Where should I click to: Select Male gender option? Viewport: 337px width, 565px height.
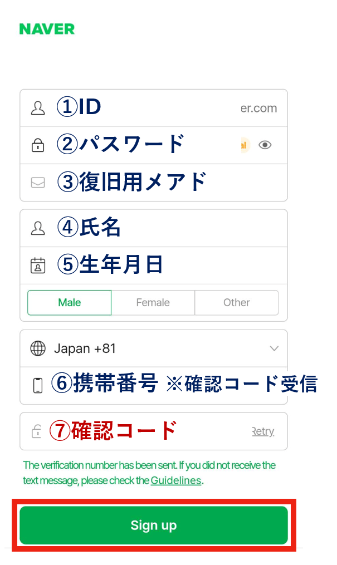(70, 303)
